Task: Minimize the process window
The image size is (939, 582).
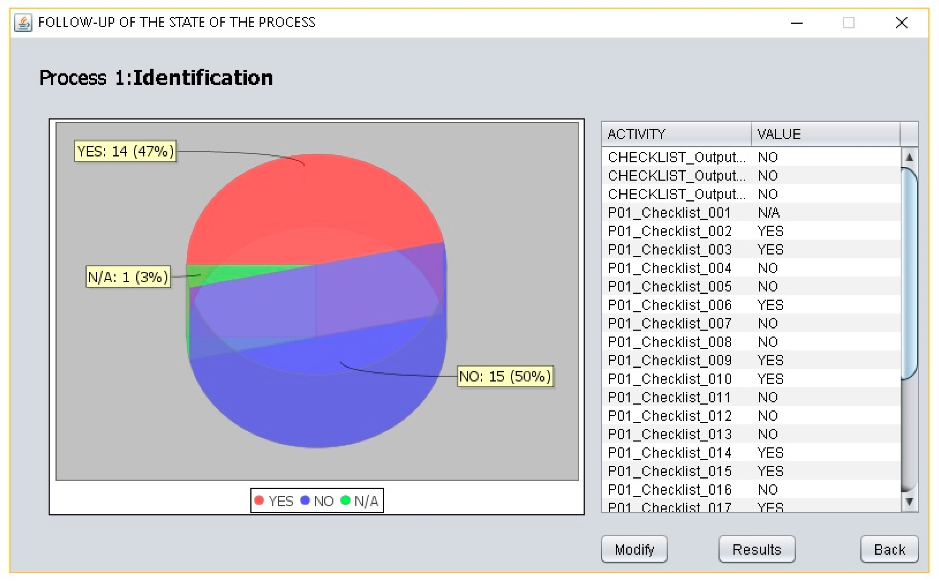Action: [797, 23]
